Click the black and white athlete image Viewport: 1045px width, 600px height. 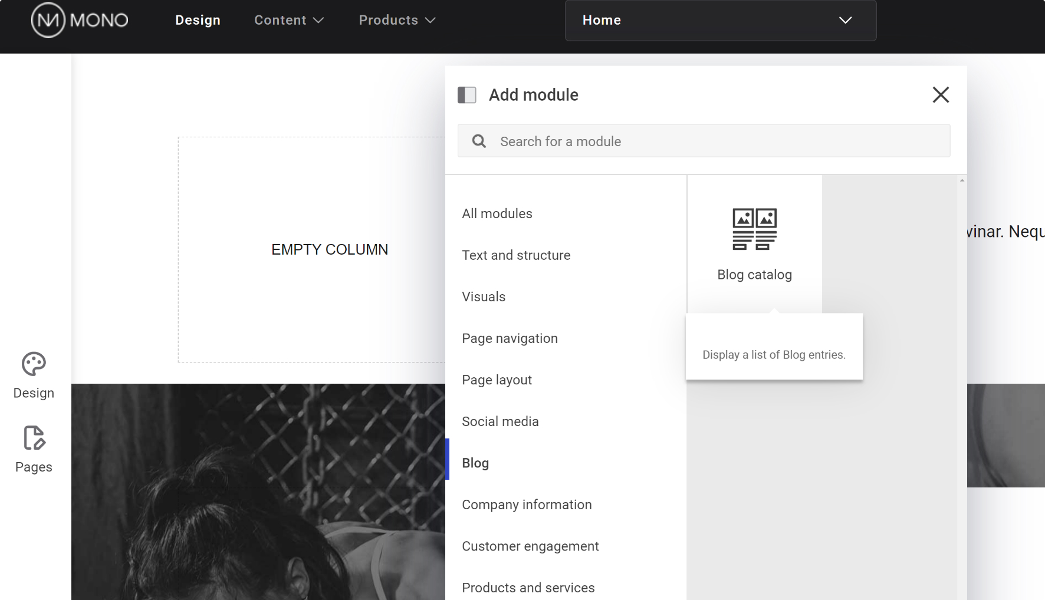[x=258, y=492]
